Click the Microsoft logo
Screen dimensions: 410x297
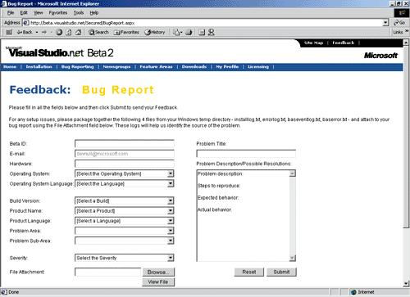[x=380, y=56]
